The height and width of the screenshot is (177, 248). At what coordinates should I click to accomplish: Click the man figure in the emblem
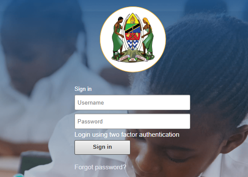pos(118,36)
